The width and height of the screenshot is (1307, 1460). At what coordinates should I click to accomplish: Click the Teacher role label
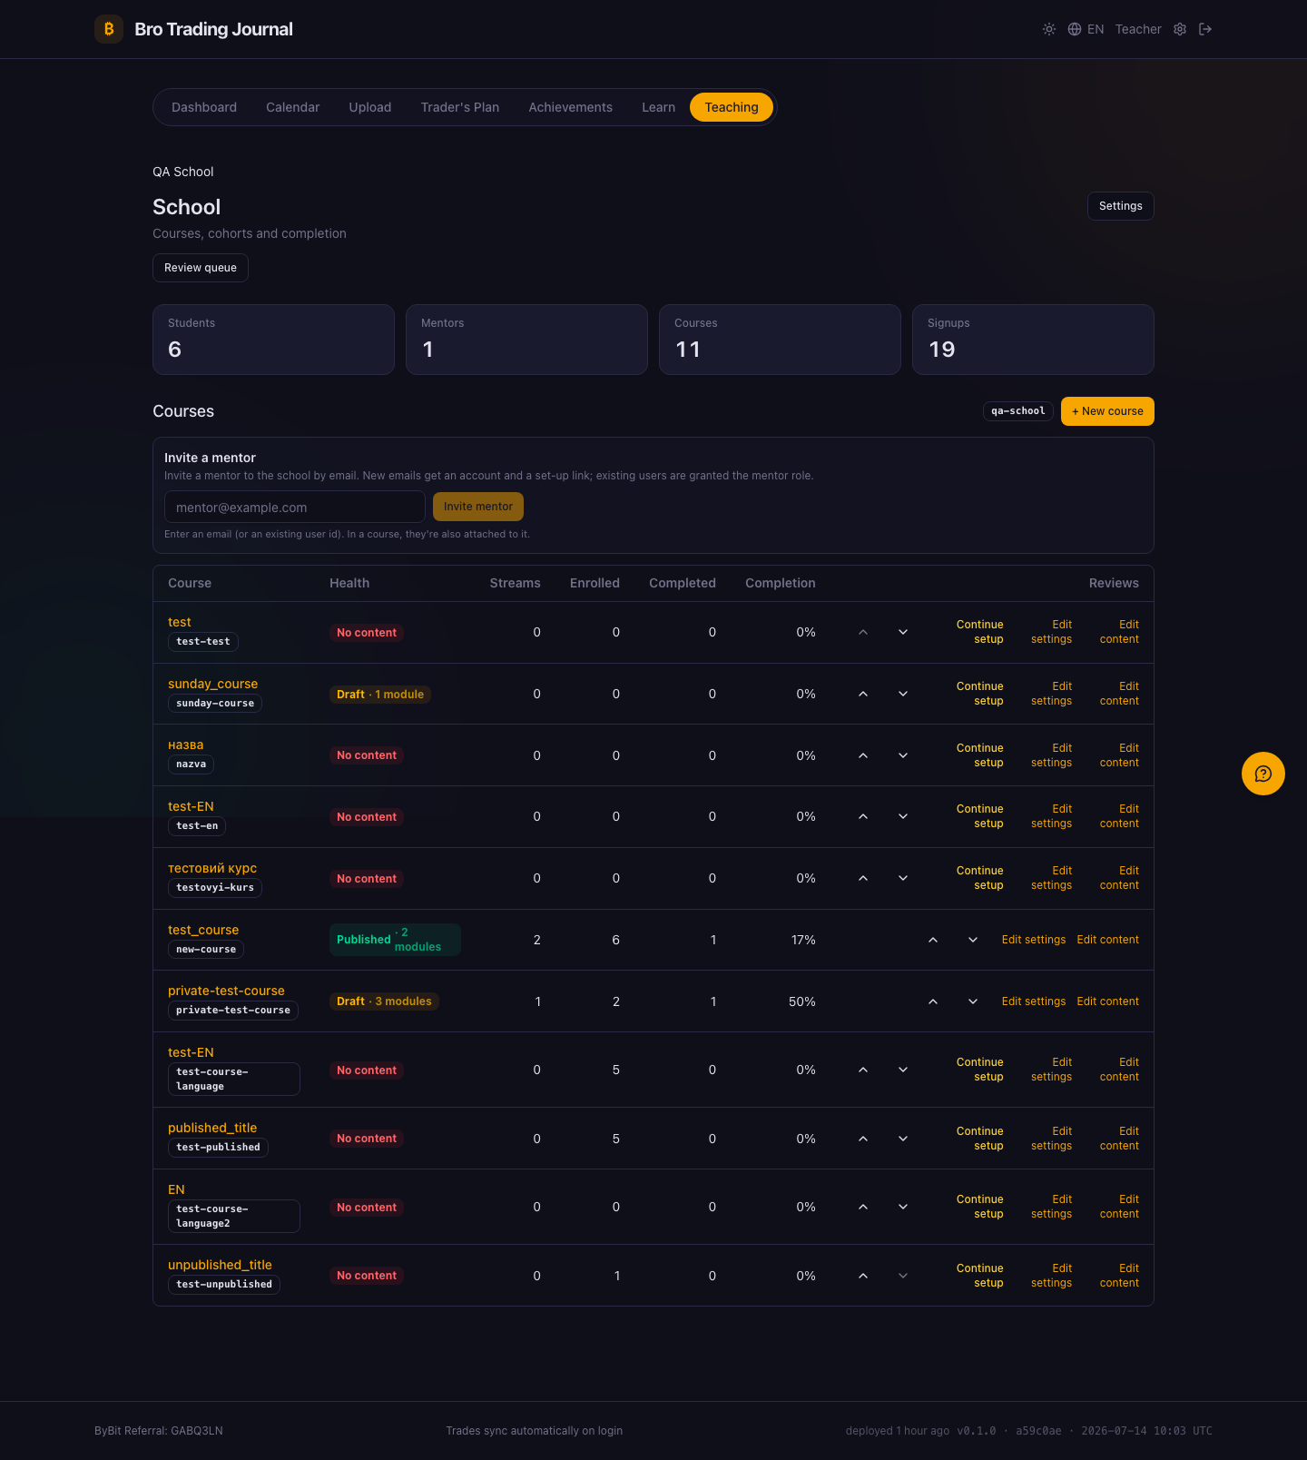coord(1138,29)
